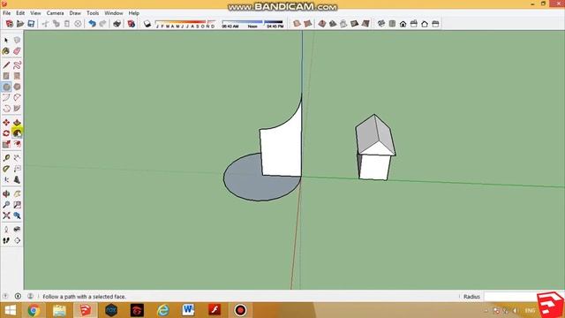The width and height of the screenshot is (565, 318).
Task: Open the File menu
Action: click(x=6, y=13)
